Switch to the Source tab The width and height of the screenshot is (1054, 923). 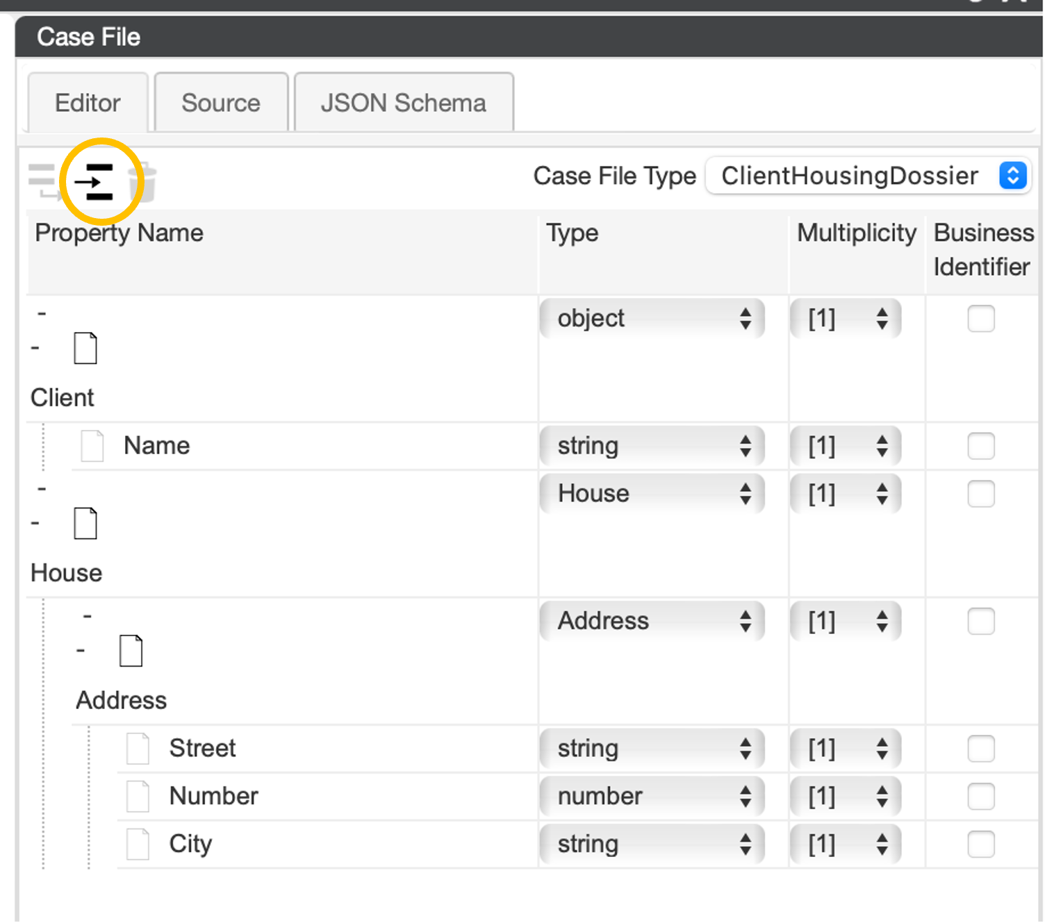pyautogui.click(x=221, y=103)
